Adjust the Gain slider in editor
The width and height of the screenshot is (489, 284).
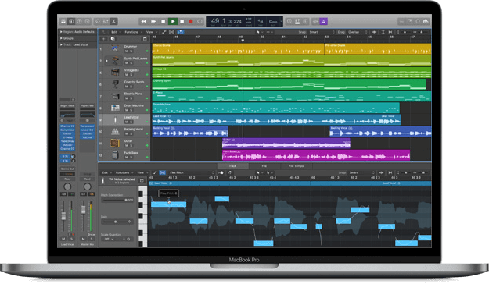pyautogui.click(x=117, y=222)
